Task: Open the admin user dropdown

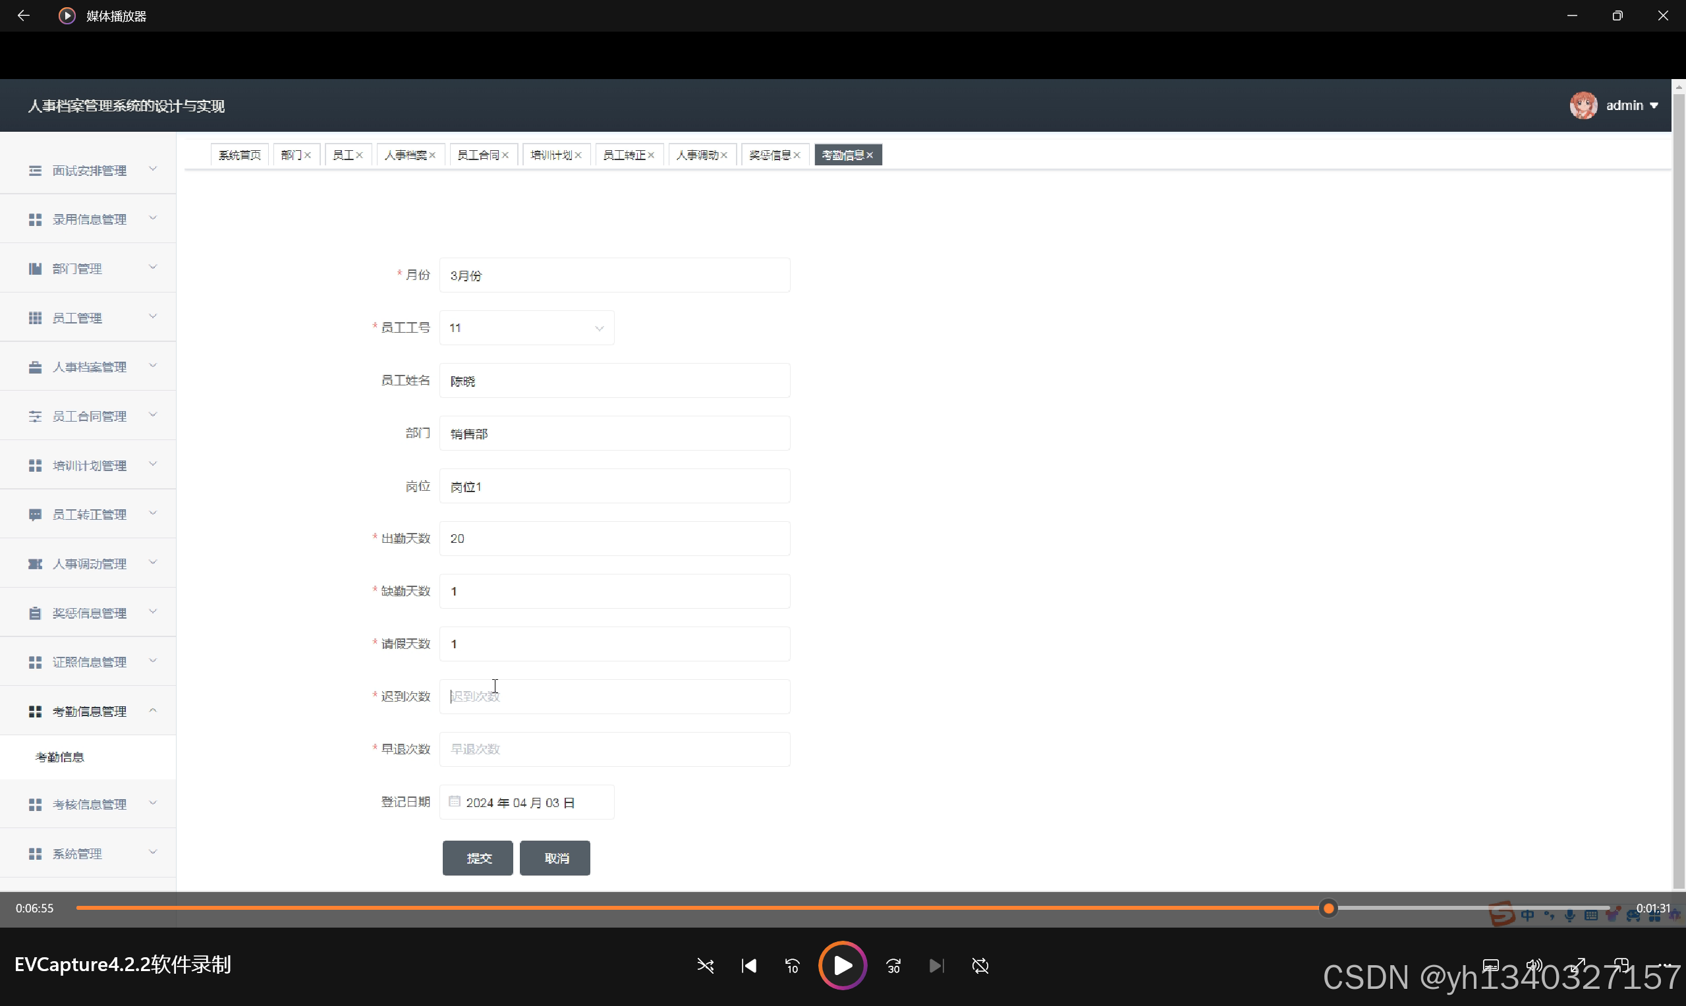Action: [1632, 105]
